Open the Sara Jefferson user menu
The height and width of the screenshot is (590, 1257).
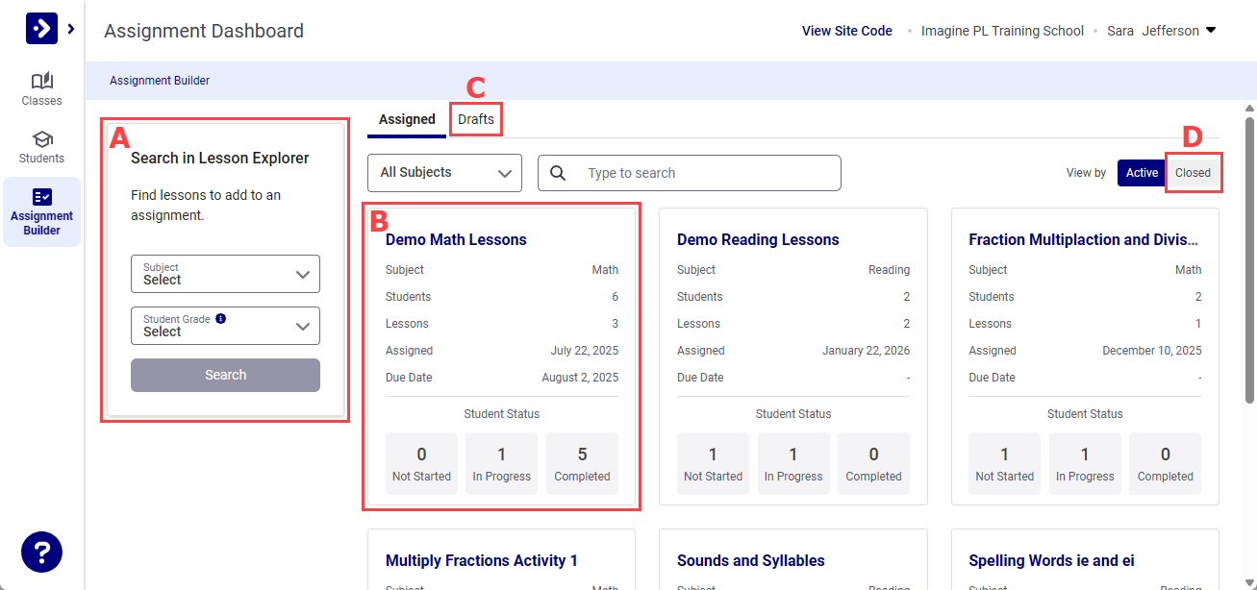tap(1161, 31)
